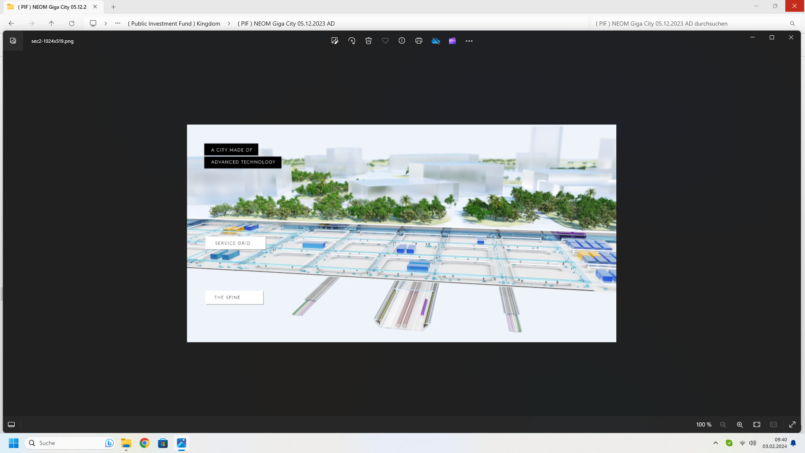The width and height of the screenshot is (805, 453).
Task: Open Clipchamp video editor icon
Action: [x=452, y=41]
